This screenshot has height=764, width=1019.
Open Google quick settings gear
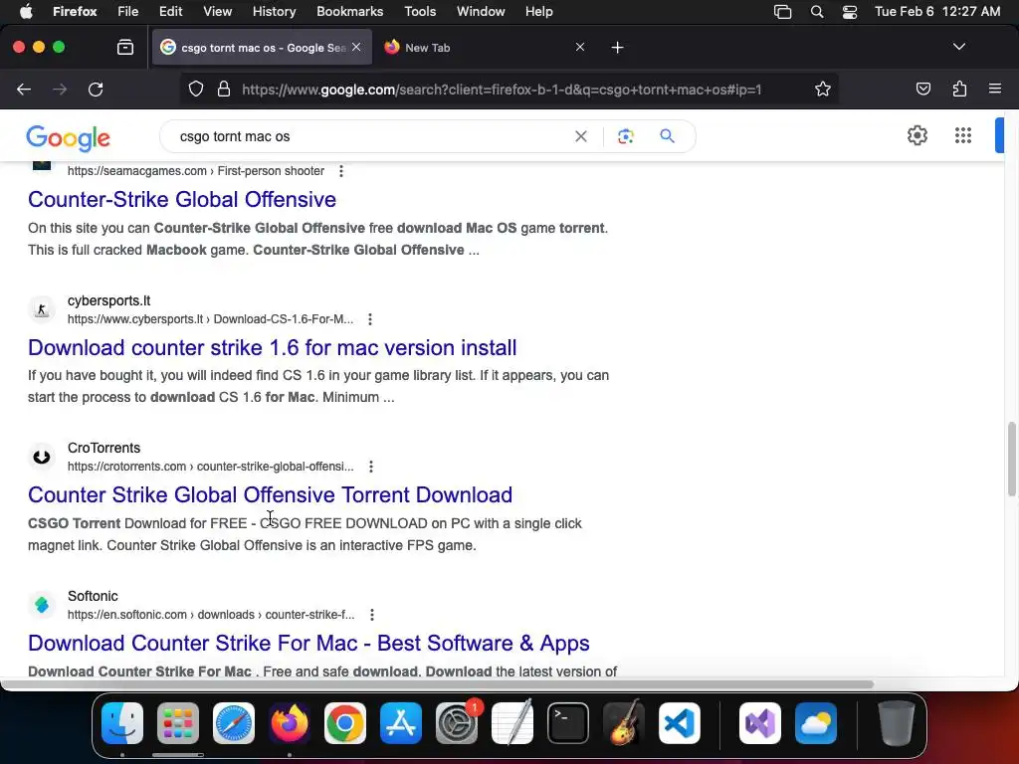click(917, 135)
